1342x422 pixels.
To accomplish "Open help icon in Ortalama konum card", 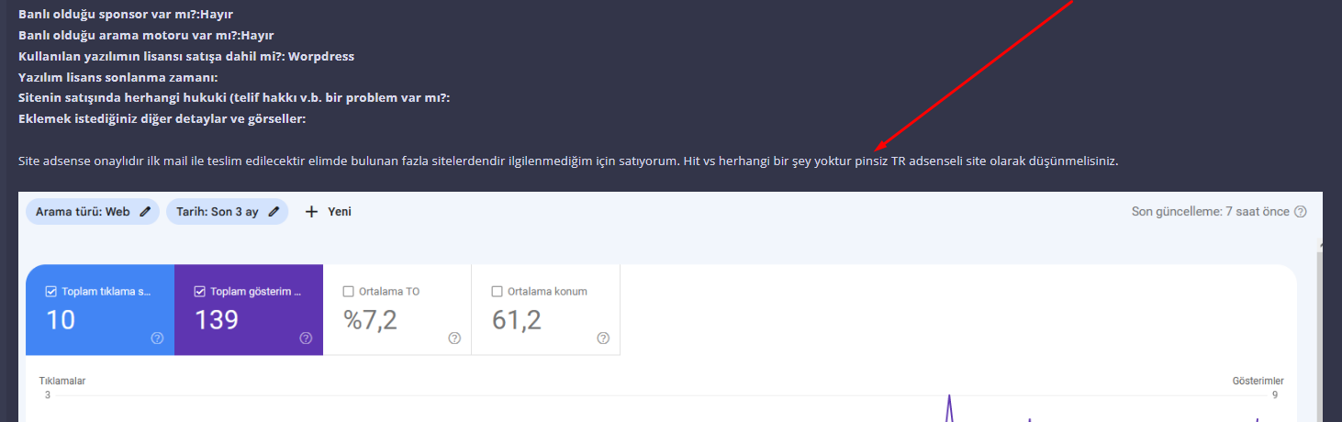I will (603, 338).
